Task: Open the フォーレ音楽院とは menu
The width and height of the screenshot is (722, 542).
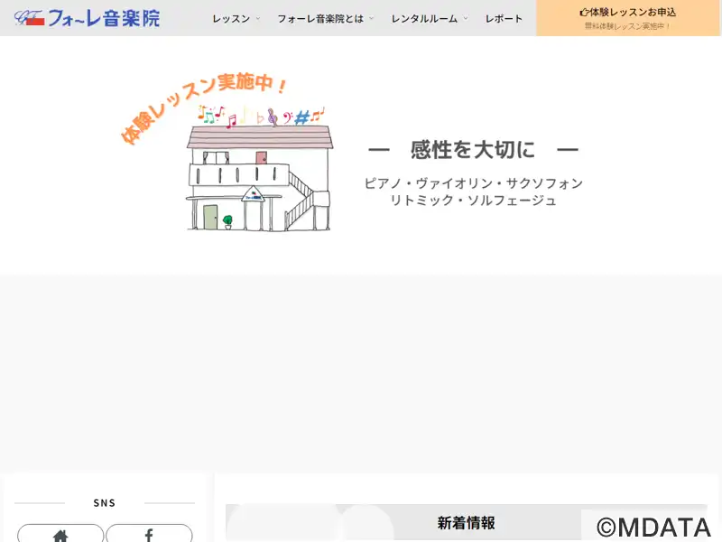Action: pos(320,18)
